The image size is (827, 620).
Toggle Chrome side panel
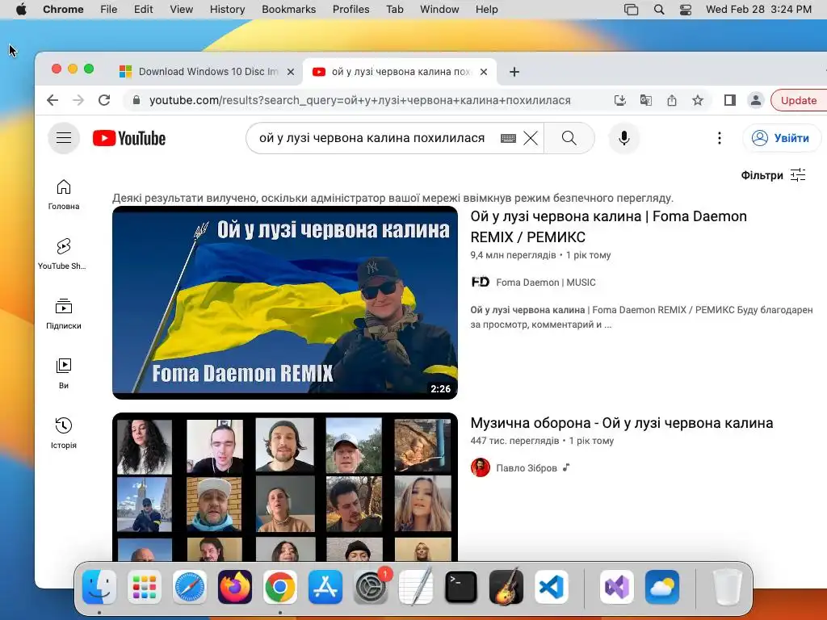[x=729, y=100]
